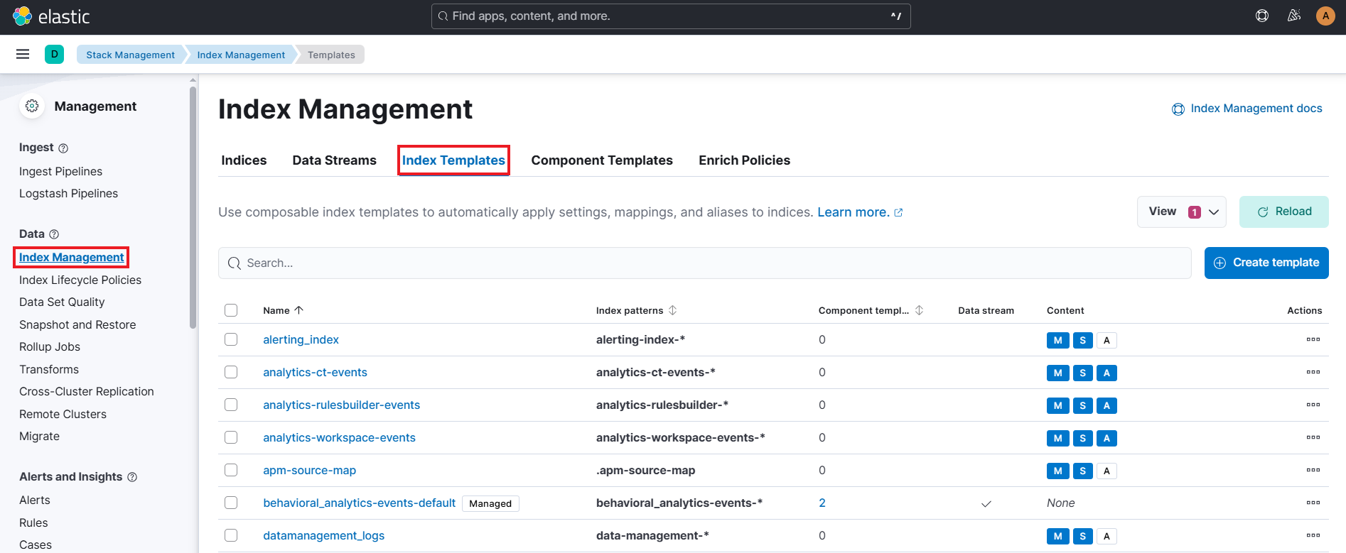Click the Ingest help question icon

[63, 148]
